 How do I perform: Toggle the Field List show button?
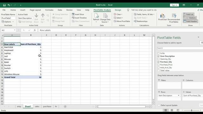pos(188,14)
